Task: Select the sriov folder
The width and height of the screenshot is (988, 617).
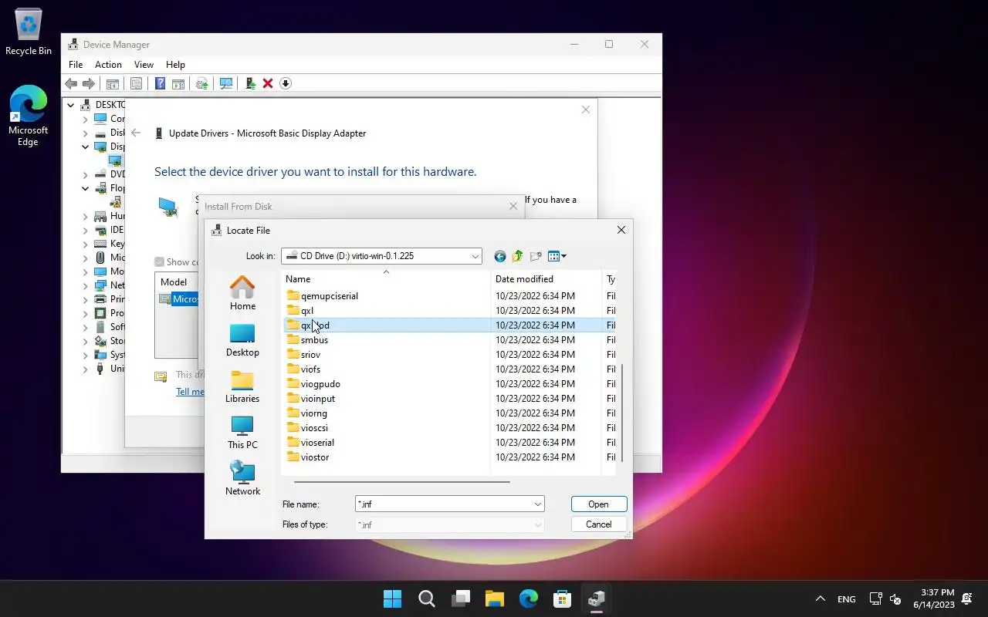Action: [303, 355]
